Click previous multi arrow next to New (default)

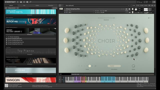pos(128,5)
